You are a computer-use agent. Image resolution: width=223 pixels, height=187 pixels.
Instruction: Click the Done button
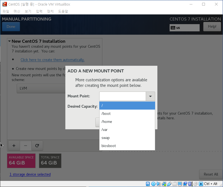coord(11,27)
